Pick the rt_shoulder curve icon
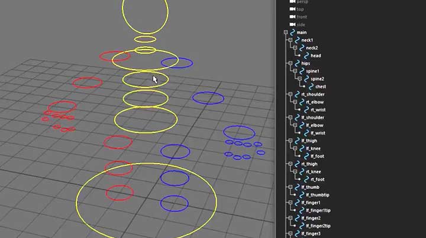Screen dimensions: 426x238 click(297, 94)
